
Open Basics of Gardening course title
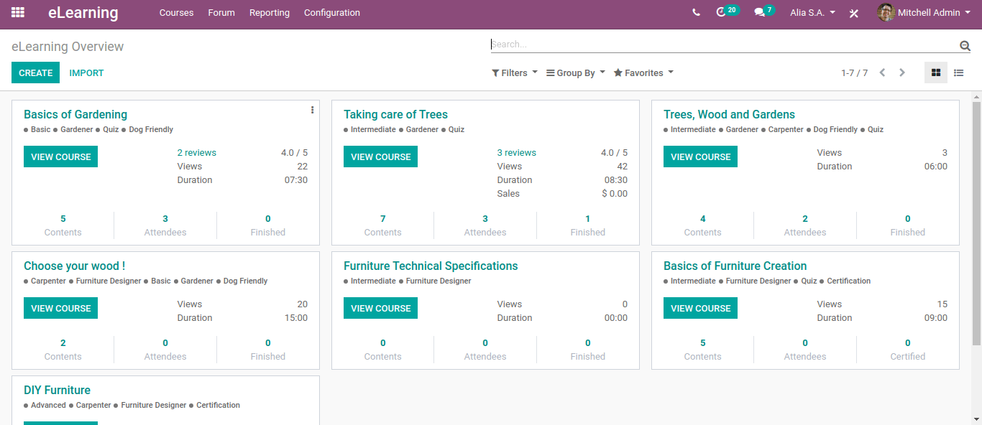coord(75,114)
